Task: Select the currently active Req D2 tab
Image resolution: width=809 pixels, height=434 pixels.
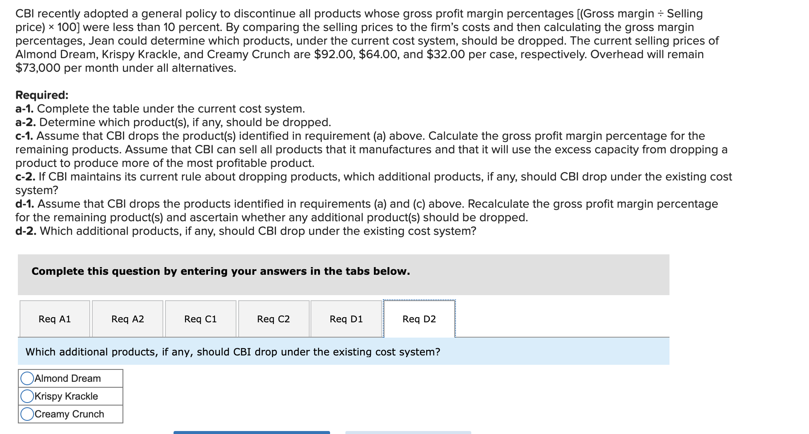Action: point(419,318)
